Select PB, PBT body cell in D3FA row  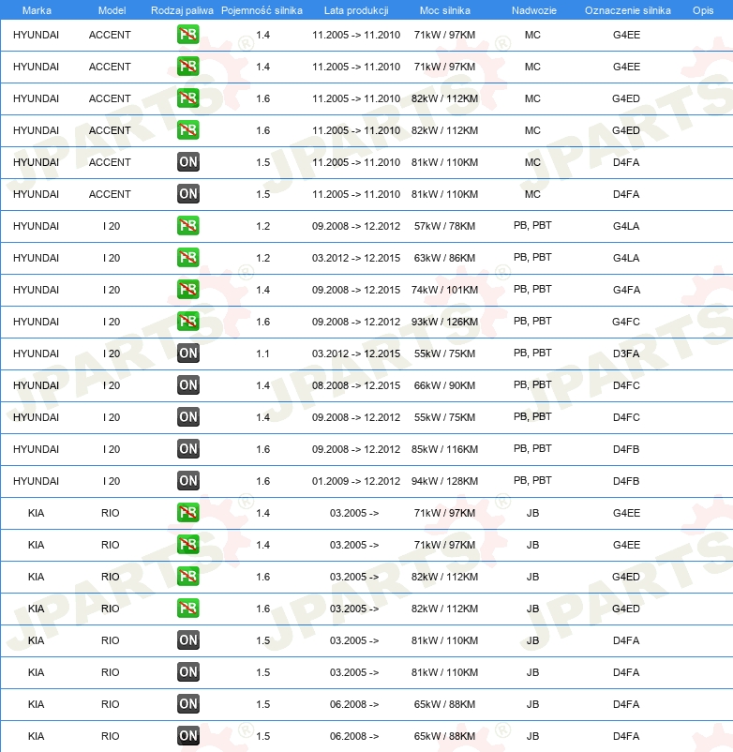532,353
